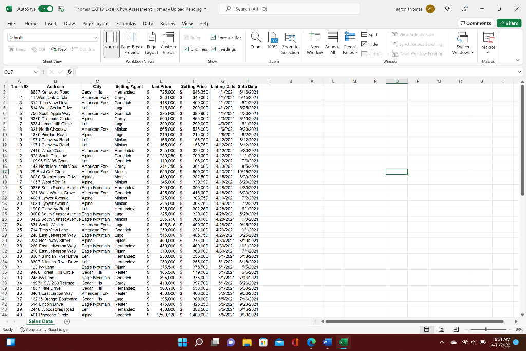Open the Zoom dialog via magnifier icon

click(x=255, y=43)
